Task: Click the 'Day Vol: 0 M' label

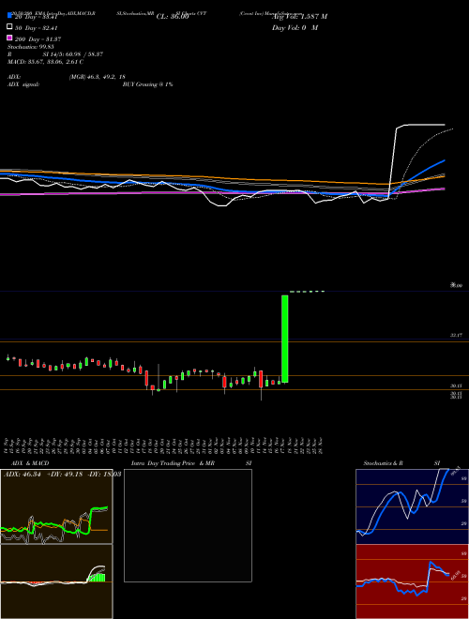Action: tap(295, 27)
